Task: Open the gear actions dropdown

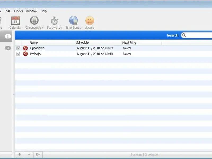Action: [x=38, y=154]
